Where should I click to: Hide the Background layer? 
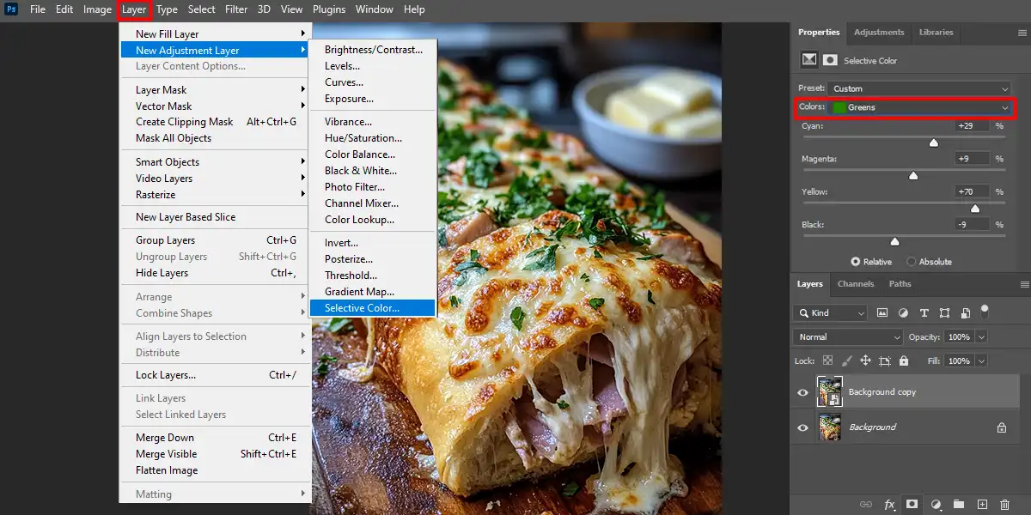click(x=802, y=427)
